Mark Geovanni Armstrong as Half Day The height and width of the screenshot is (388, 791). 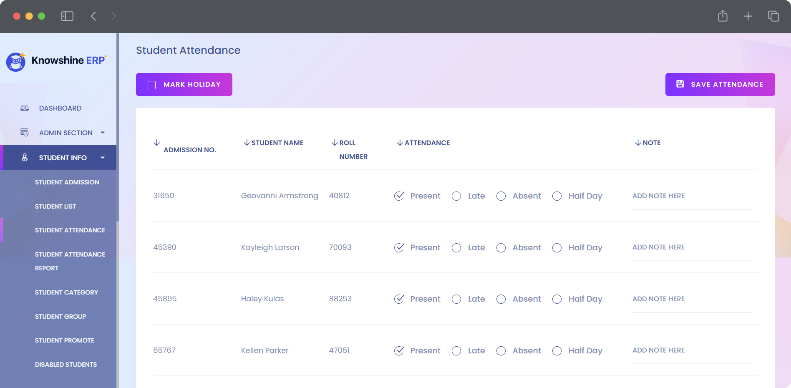[557, 196]
